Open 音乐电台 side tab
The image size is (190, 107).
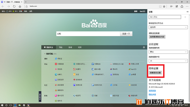(40, 96)
